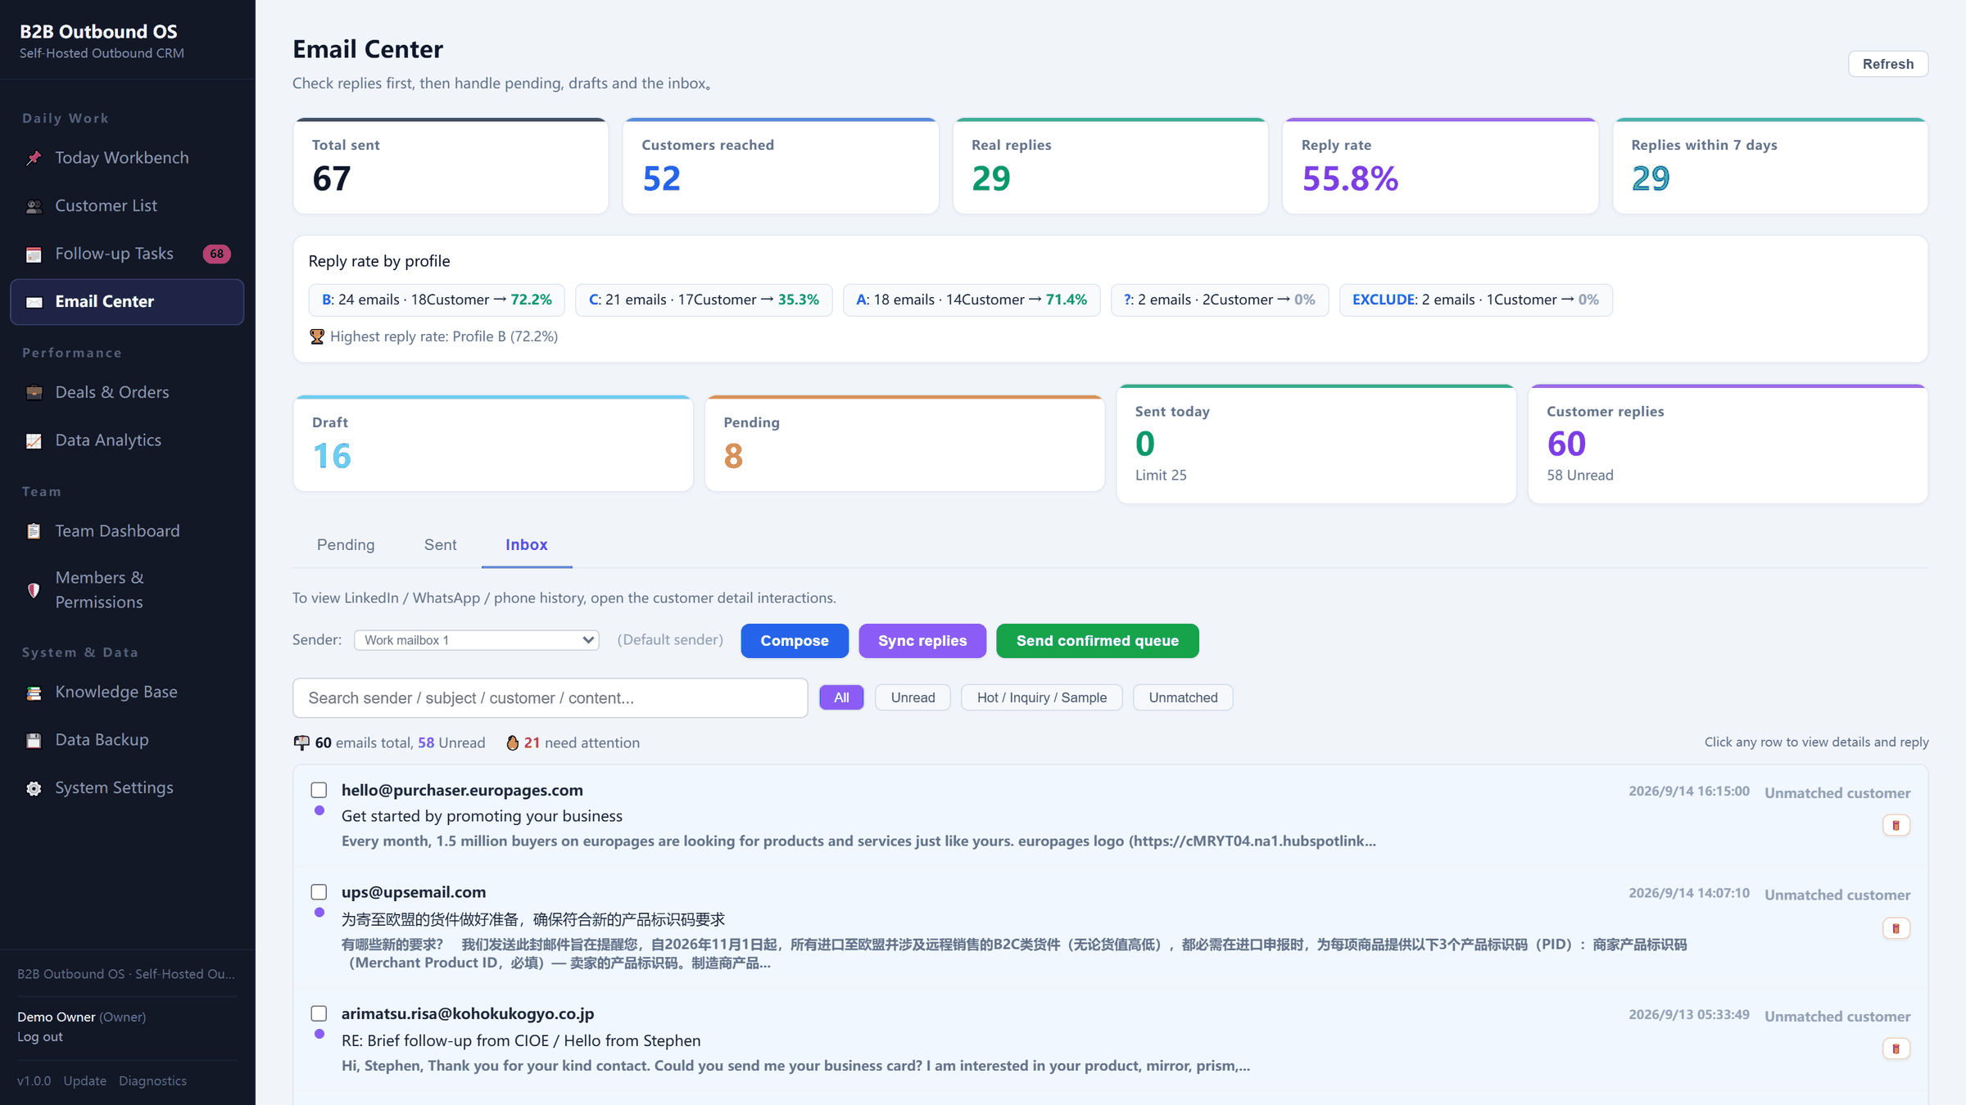
Task: Apply the All filter
Action: [x=841, y=697]
